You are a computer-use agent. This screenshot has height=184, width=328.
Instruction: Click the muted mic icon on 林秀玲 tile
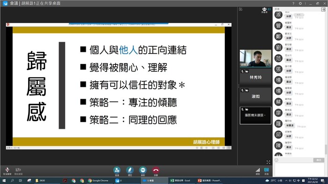tap(242, 71)
